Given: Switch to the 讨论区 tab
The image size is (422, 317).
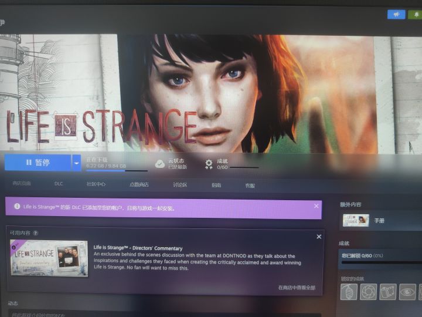Looking at the screenshot, I should 180,185.
